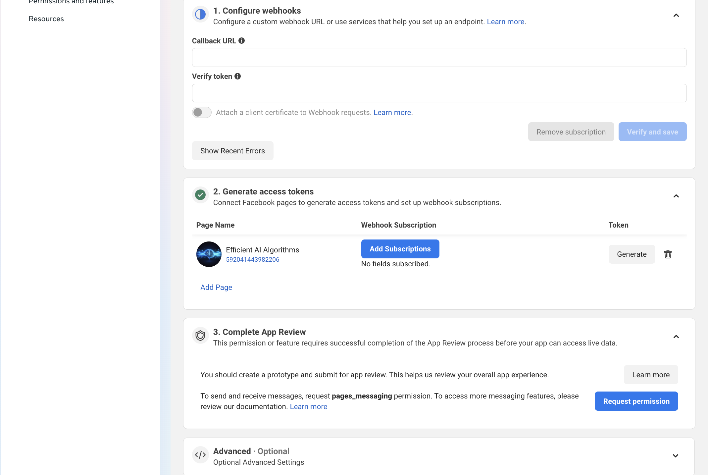The image size is (708, 475).
Task: Expand the Advanced Optional settings section
Action: 676,456
